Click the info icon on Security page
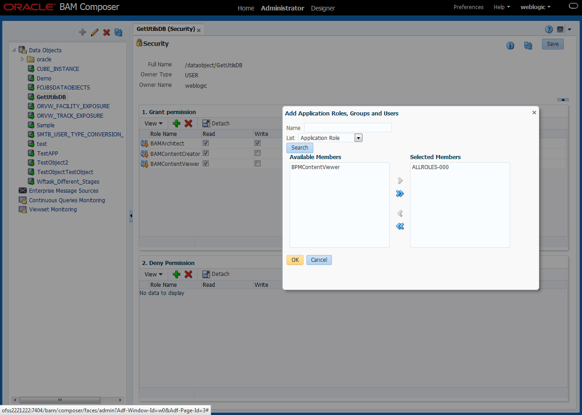Viewport: 582px width, 415px height. tap(510, 45)
